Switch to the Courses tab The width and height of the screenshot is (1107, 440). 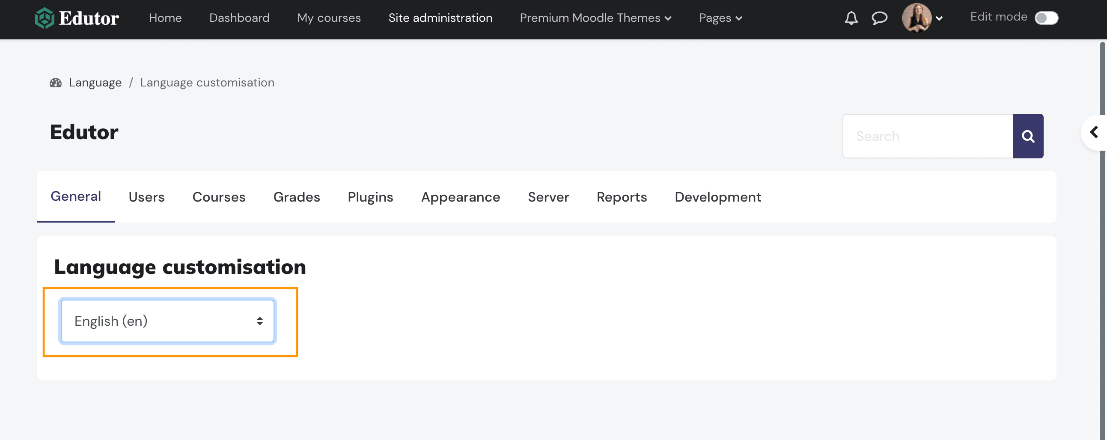pos(219,197)
